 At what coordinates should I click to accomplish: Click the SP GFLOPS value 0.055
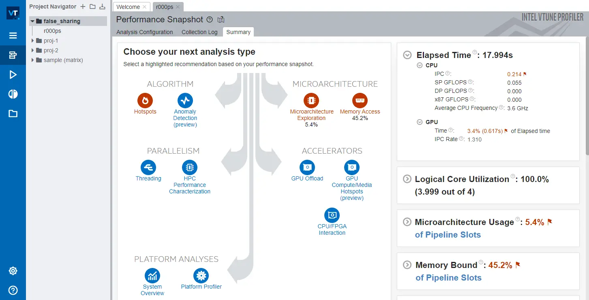click(x=514, y=83)
